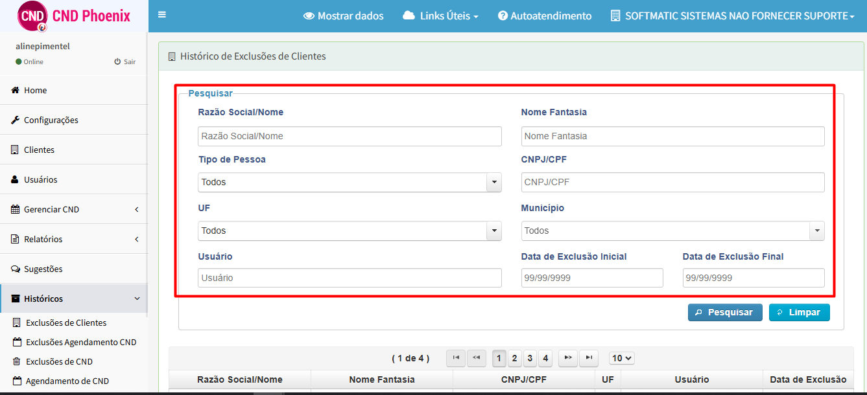Screen dimensions: 867x395
Task: Click the Usuário column header
Action: point(692,379)
